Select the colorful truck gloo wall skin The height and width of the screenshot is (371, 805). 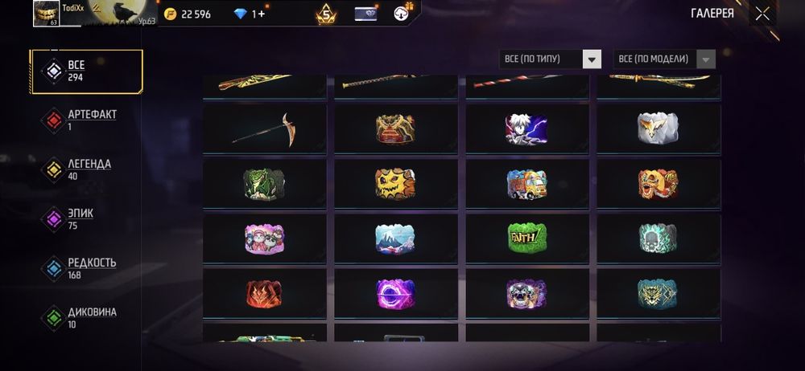527,183
